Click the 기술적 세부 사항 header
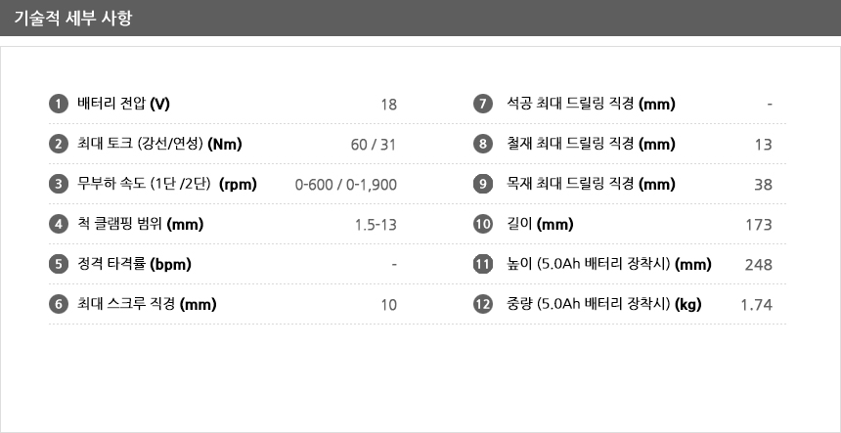 coord(73,19)
